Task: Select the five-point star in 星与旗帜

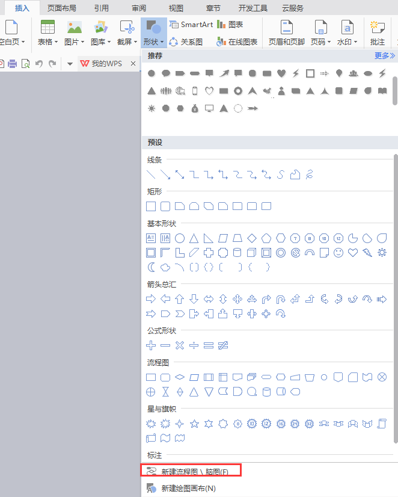Action: click(x=194, y=424)
